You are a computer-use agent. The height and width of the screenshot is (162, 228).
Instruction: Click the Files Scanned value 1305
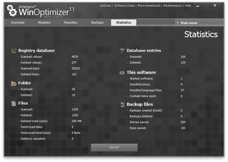coord(75,109)
